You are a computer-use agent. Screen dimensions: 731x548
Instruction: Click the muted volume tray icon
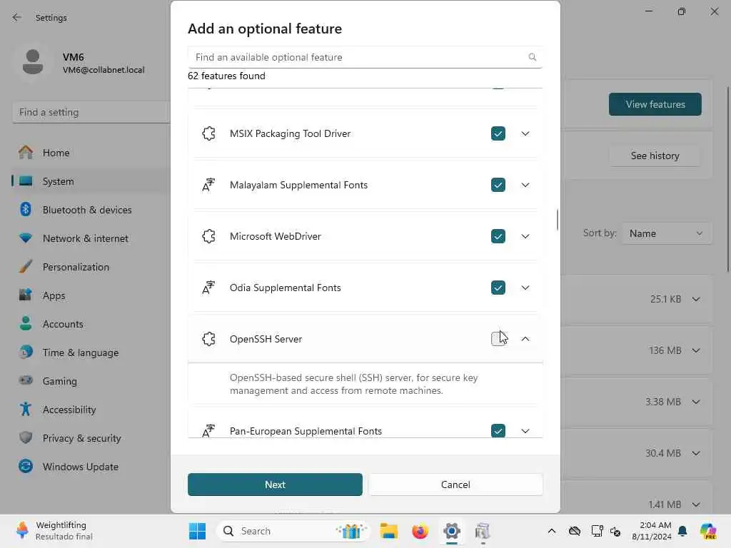[615, 531]
